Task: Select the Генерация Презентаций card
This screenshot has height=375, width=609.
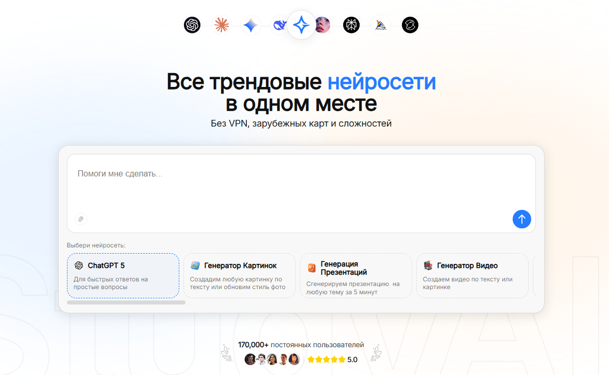Action: tap(356, 276)
